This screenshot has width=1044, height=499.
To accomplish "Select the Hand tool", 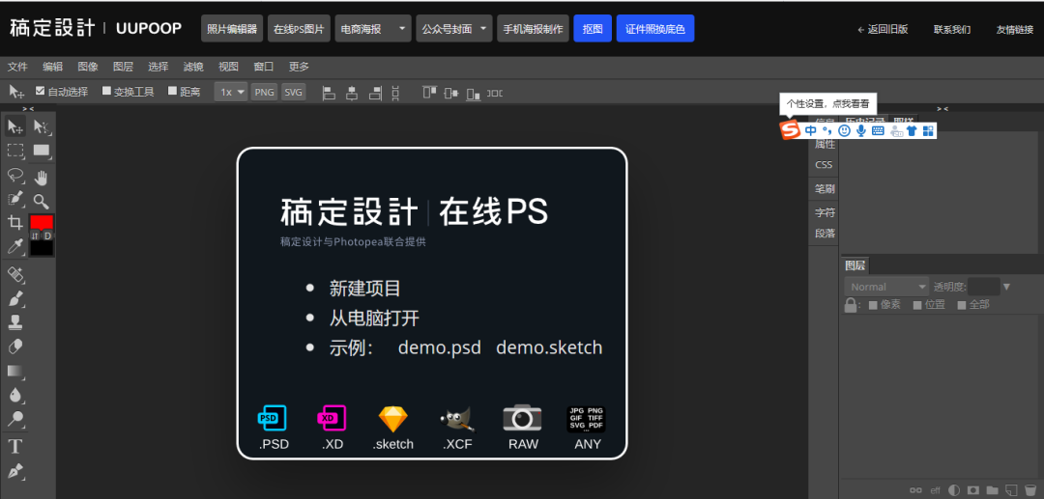I will point(42,178).
